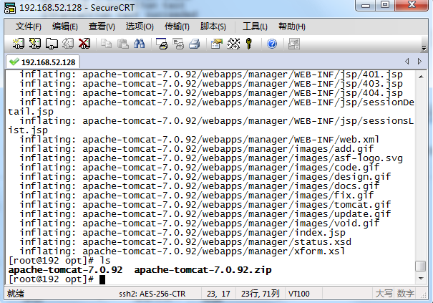The height and width of the screenshot is (303, 433).
Task: Open the 文件(F) menu
Action: point(29,27)
